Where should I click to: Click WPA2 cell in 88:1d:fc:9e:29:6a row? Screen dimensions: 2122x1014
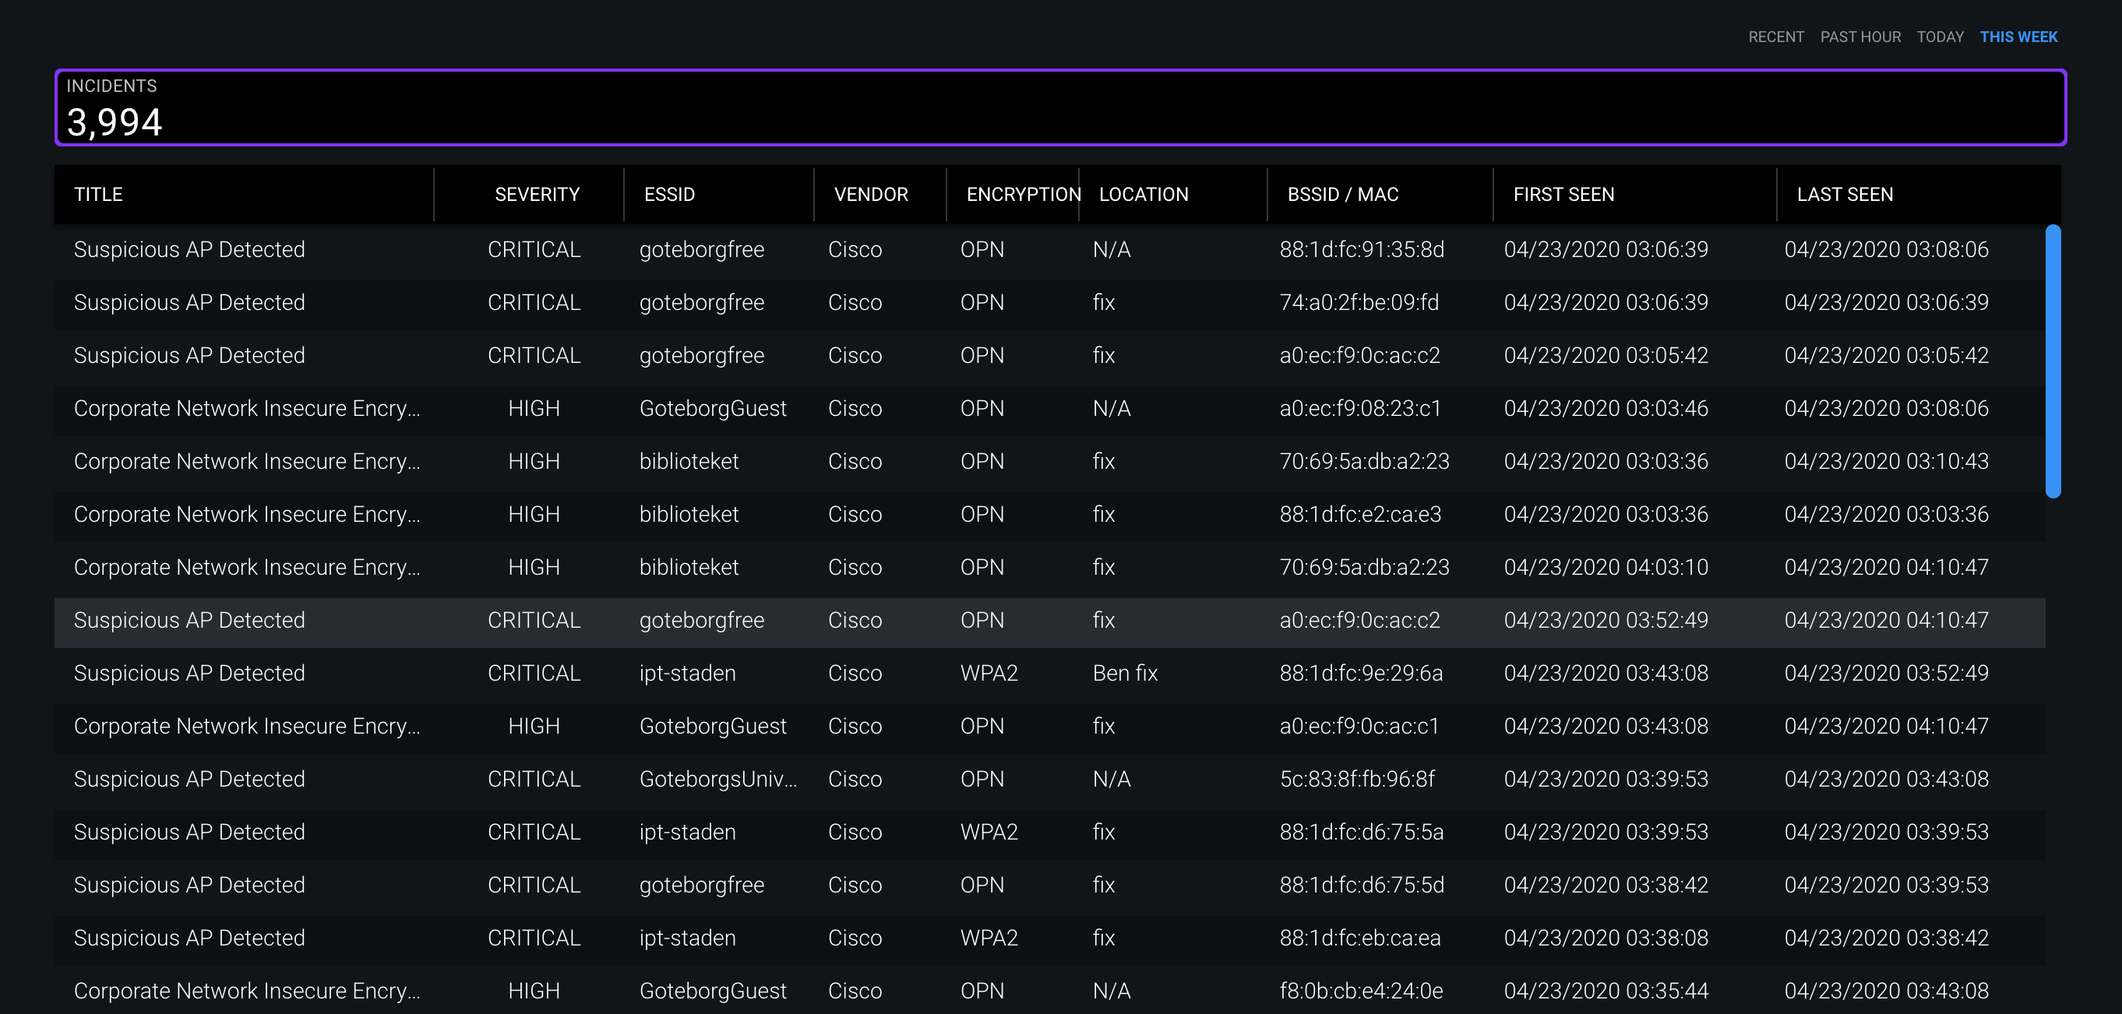click(989, 673)
